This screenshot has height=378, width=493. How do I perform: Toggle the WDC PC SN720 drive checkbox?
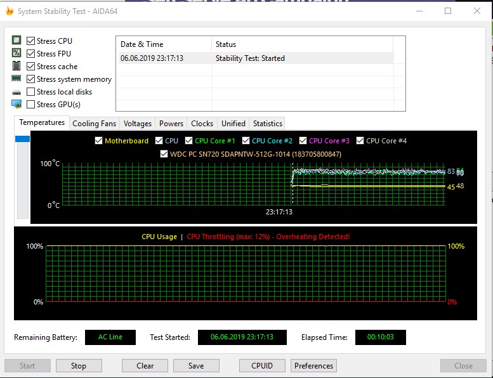[x=164, y=153]
